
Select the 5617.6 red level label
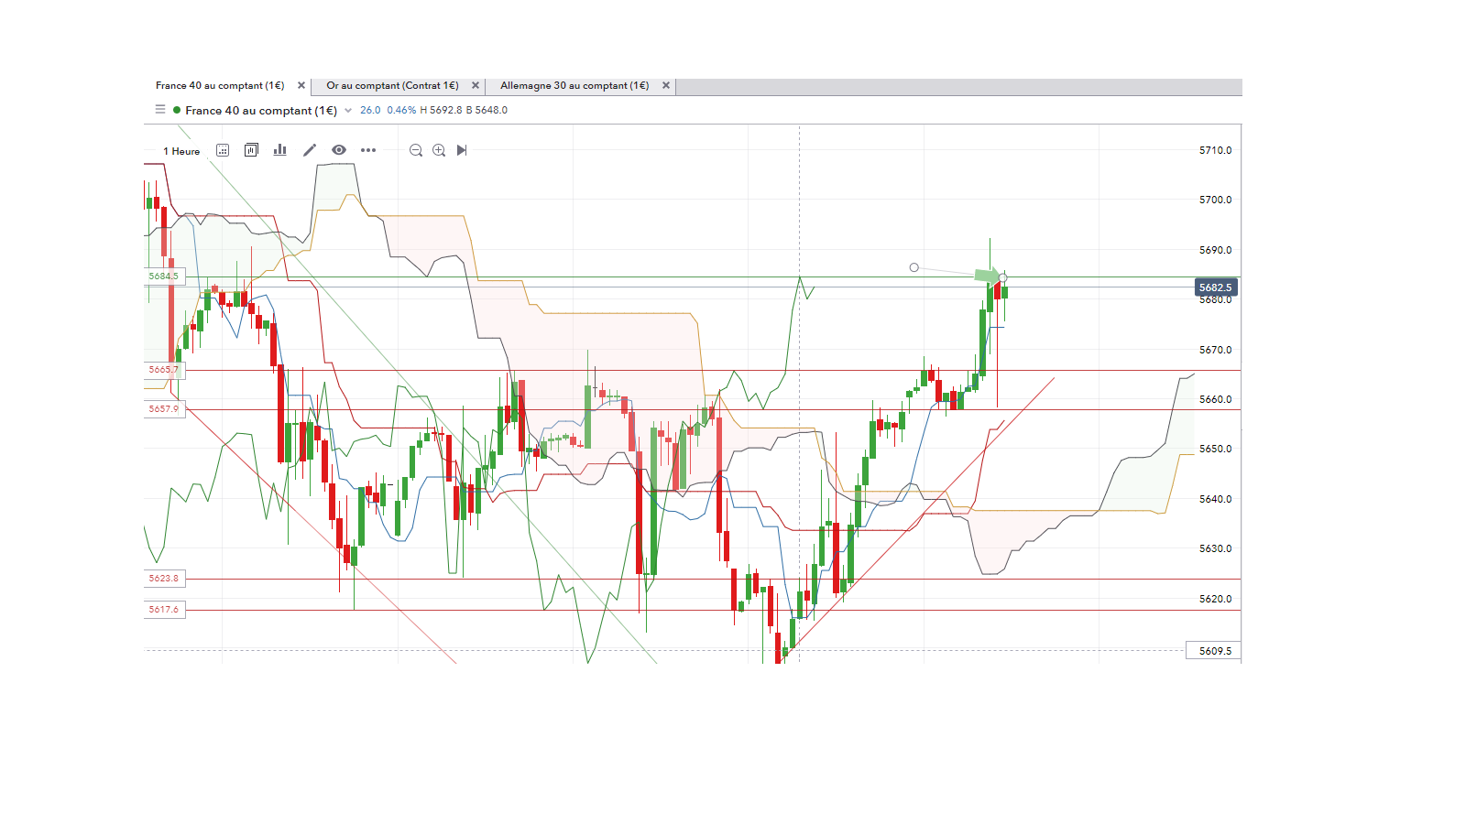click(164, 610)
